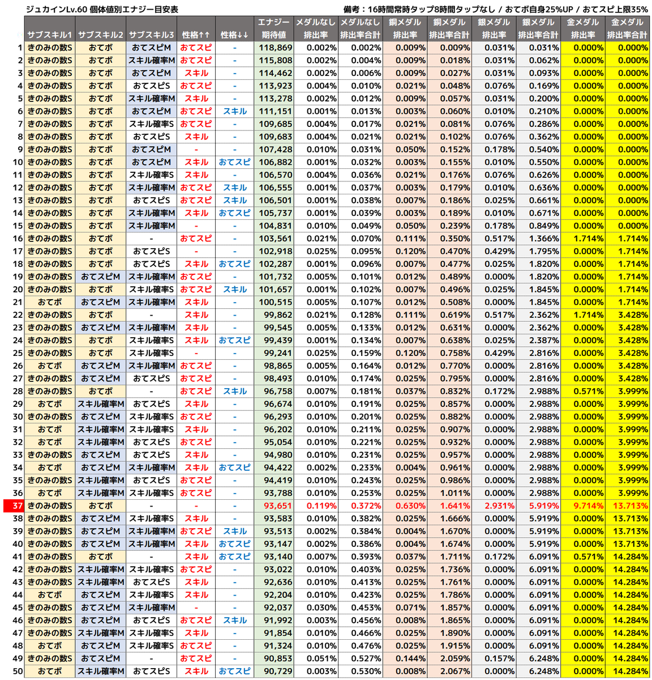This screenshot has width=652, height=680.
Task: Click red スキル 性格↑↑ cell in row 3
Action: point(196,73)
